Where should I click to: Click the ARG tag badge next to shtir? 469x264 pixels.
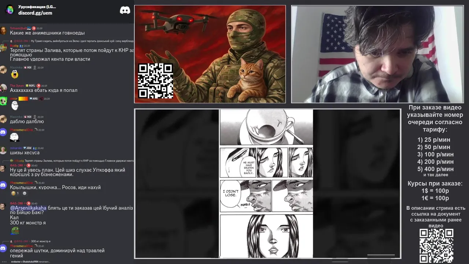(x=33, y=99)
